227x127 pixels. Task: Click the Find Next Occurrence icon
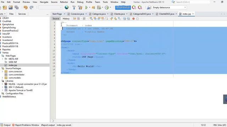pos(99,19)
